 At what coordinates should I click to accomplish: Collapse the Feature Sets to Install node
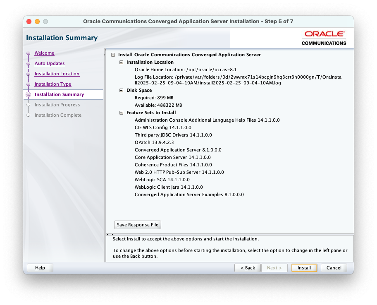(122, 113)
